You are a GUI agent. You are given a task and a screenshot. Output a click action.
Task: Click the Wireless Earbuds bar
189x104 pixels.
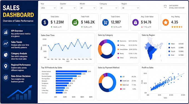71,71
